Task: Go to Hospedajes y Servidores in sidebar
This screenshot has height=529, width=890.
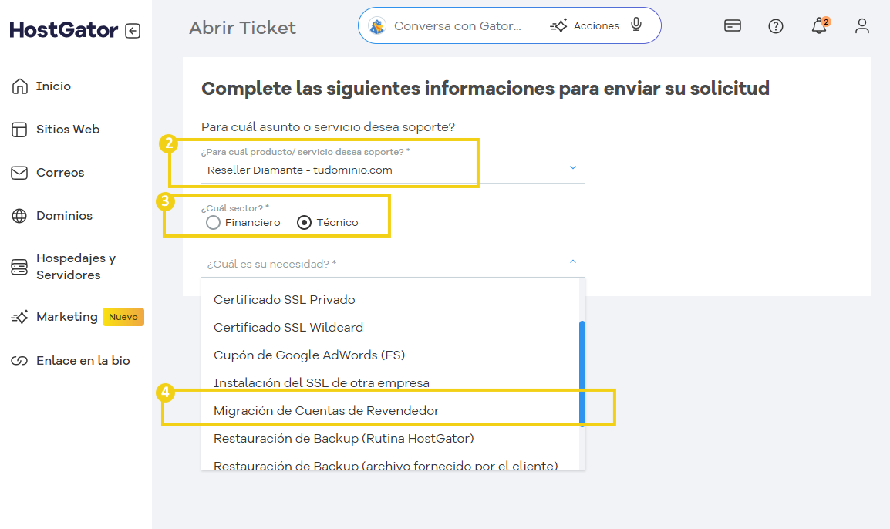Action: tap(77, 266)
